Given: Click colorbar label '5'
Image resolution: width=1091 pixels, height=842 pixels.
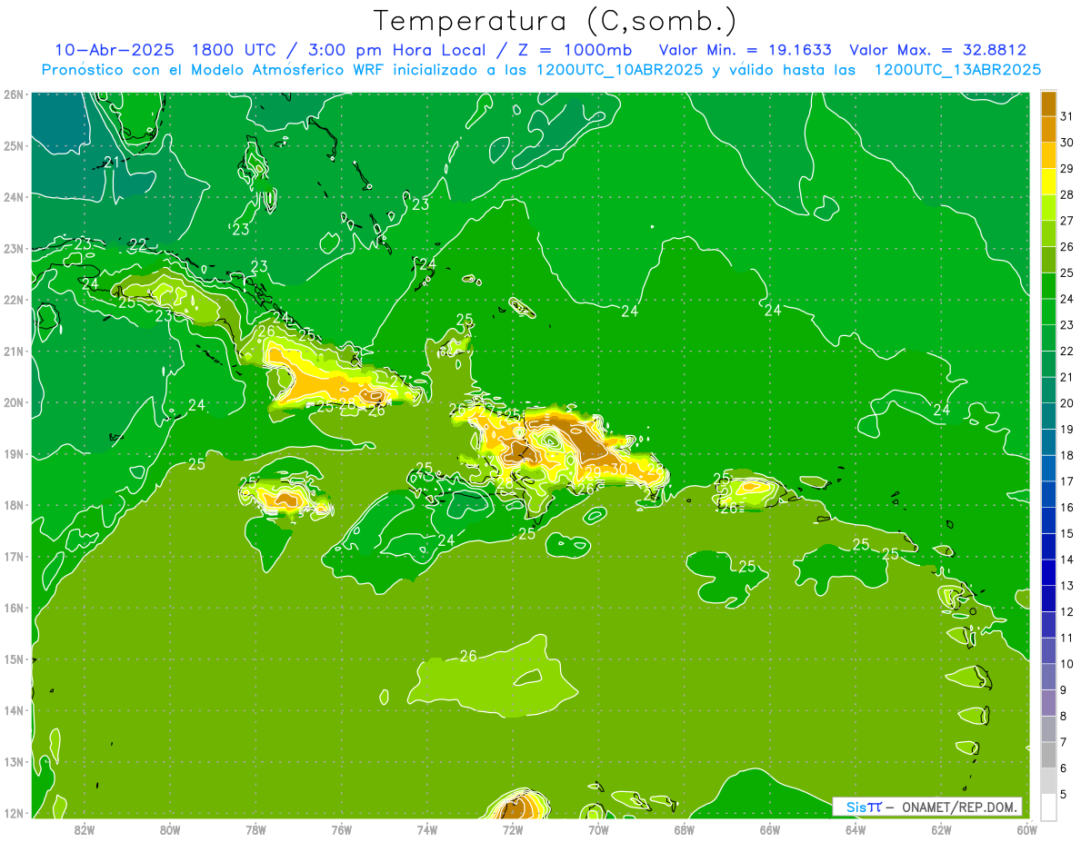Looking at the screenshot, I should click(x=1066, y=795).
